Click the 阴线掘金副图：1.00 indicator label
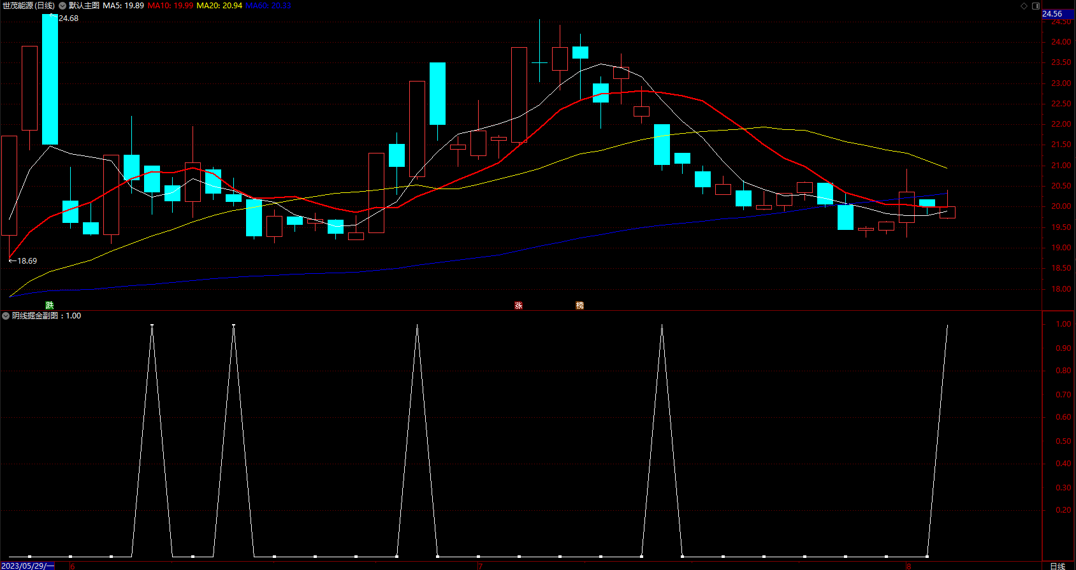The height and width of the screenshot is (570, 1076). point(47,316)
